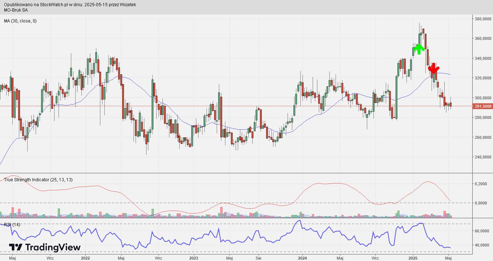The image size is (493, 261).
Task: Click the Sie month label on time axis
Action: point(258,258)
